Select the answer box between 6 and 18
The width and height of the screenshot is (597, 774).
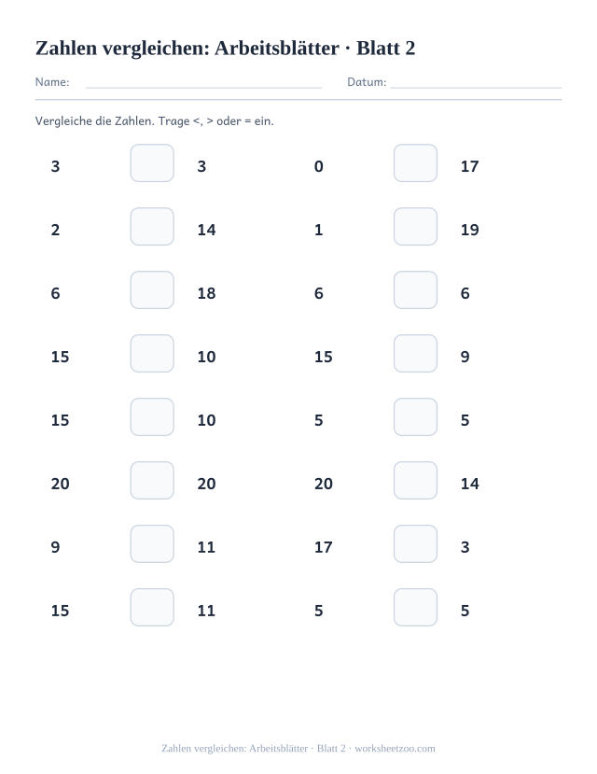coord(152,289)
